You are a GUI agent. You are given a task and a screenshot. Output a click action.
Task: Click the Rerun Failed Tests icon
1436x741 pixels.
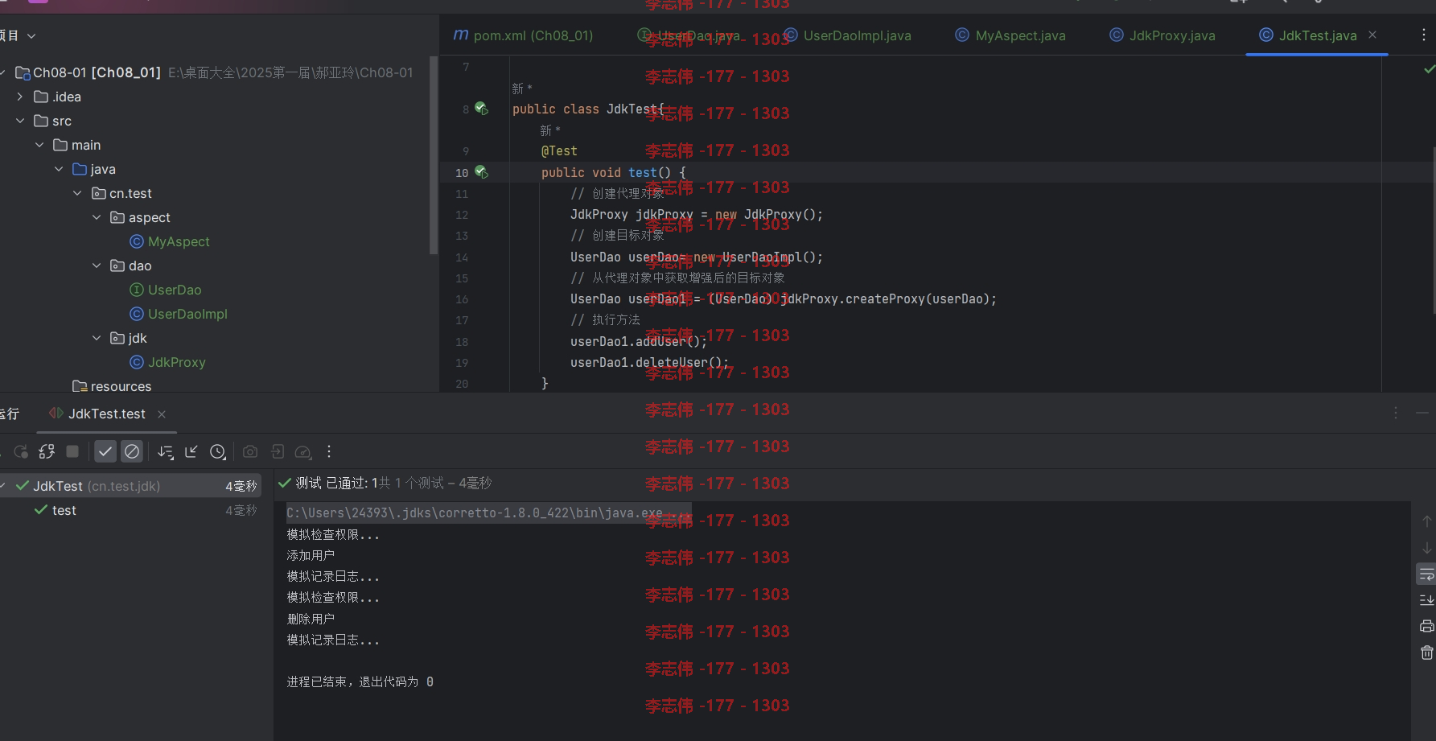tap(21, 451)
